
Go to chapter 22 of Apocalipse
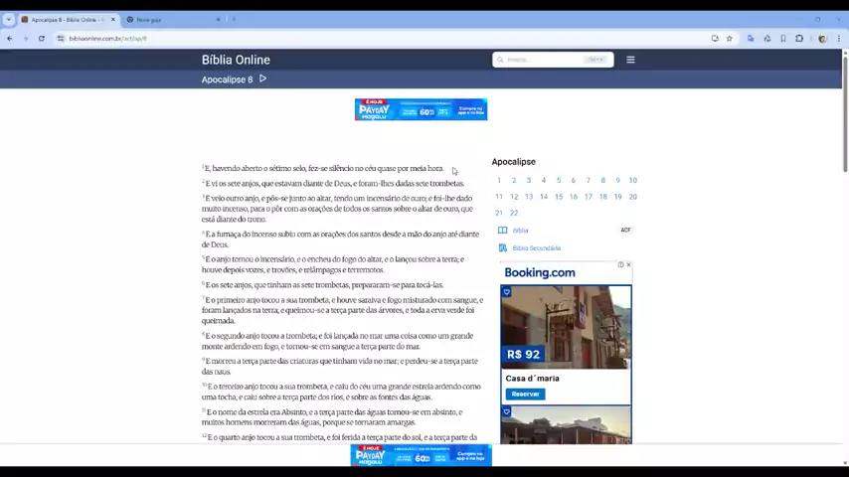pyautogui.click(x=514, y=213)
